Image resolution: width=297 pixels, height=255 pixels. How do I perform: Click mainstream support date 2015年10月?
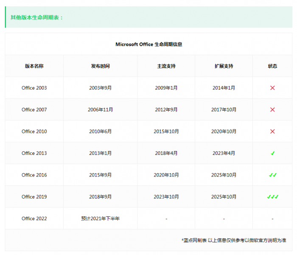click(166, 132)
